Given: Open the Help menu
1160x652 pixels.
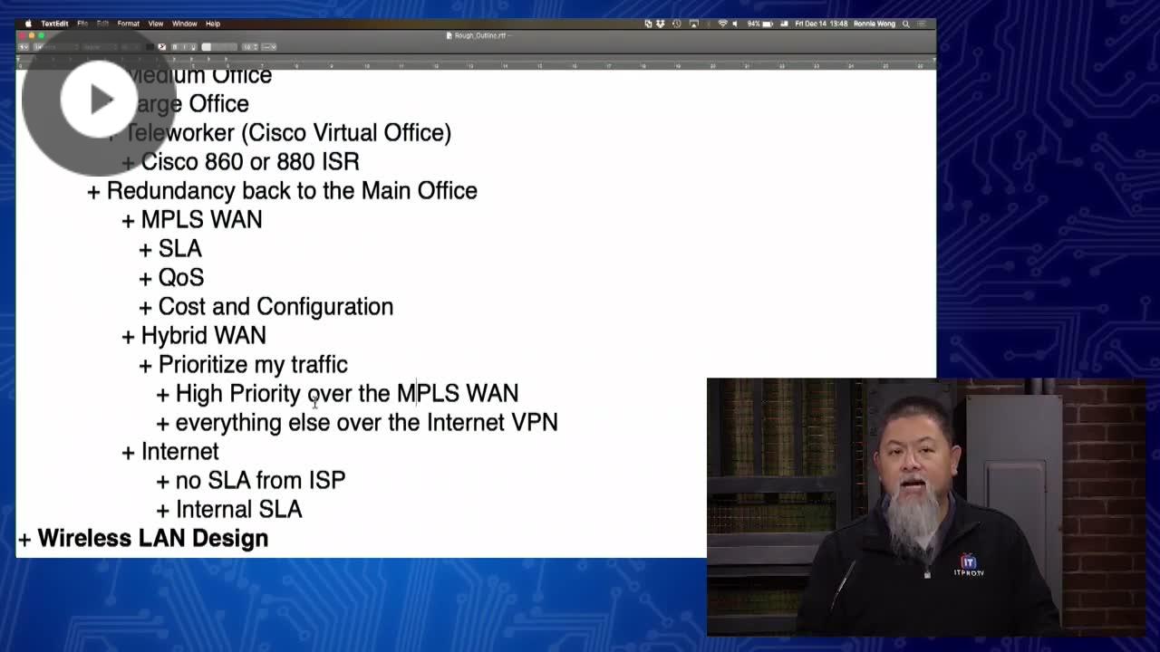Looking at the screenshot, I should point(213,24).
